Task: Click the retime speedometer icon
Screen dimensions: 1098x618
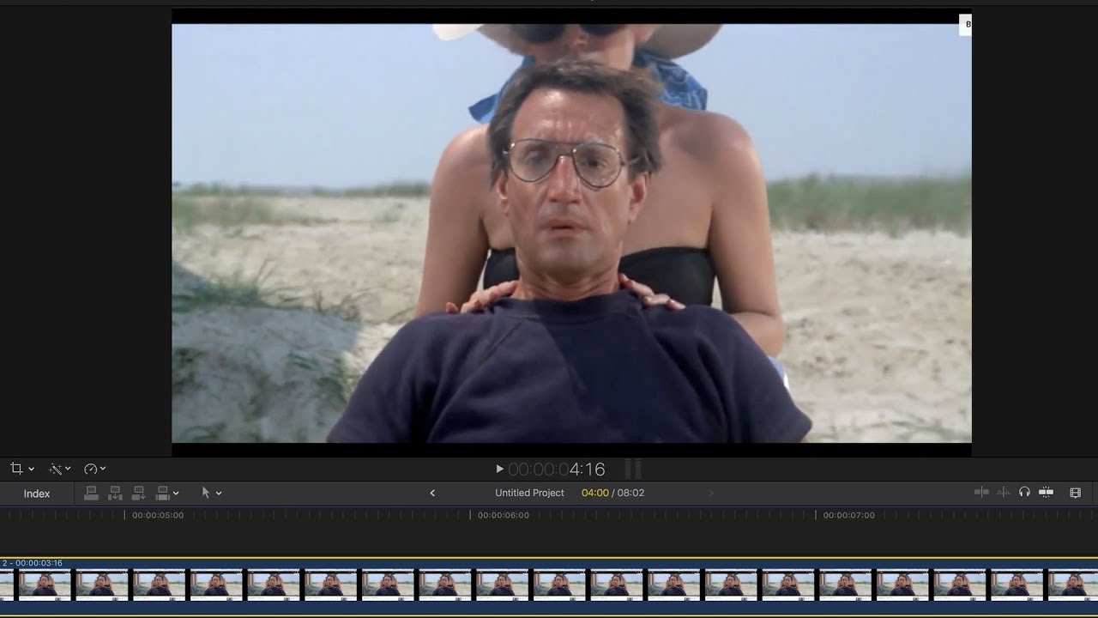Action: click(x=90, y=469)
